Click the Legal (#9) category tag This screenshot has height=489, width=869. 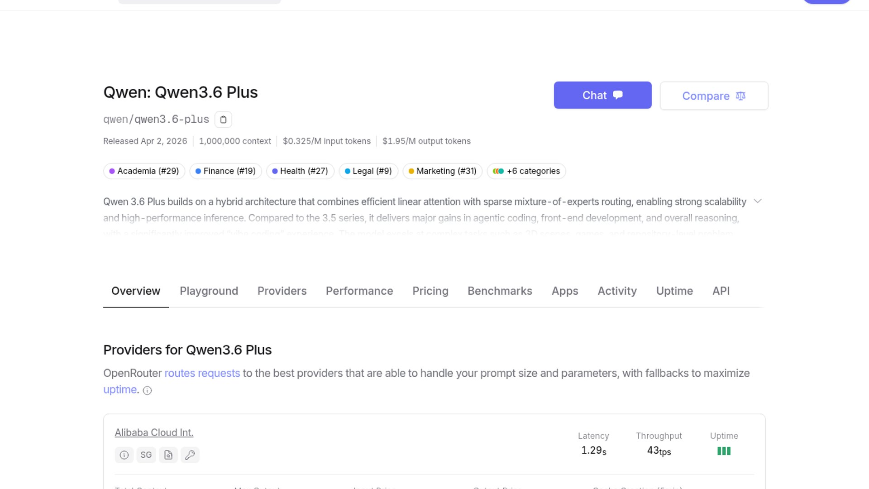pos(368,171)
